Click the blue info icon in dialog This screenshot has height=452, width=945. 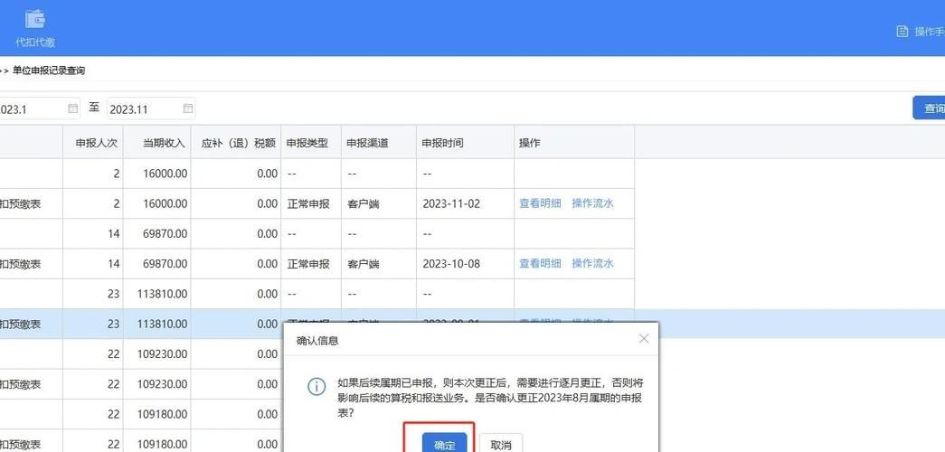316,387
